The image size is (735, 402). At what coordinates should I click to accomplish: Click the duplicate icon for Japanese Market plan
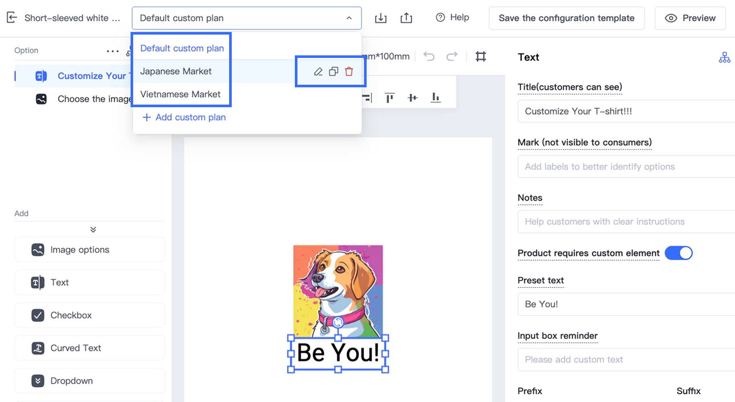click(333, 72)
